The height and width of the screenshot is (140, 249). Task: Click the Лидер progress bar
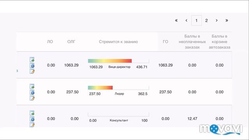pos(118,87)
